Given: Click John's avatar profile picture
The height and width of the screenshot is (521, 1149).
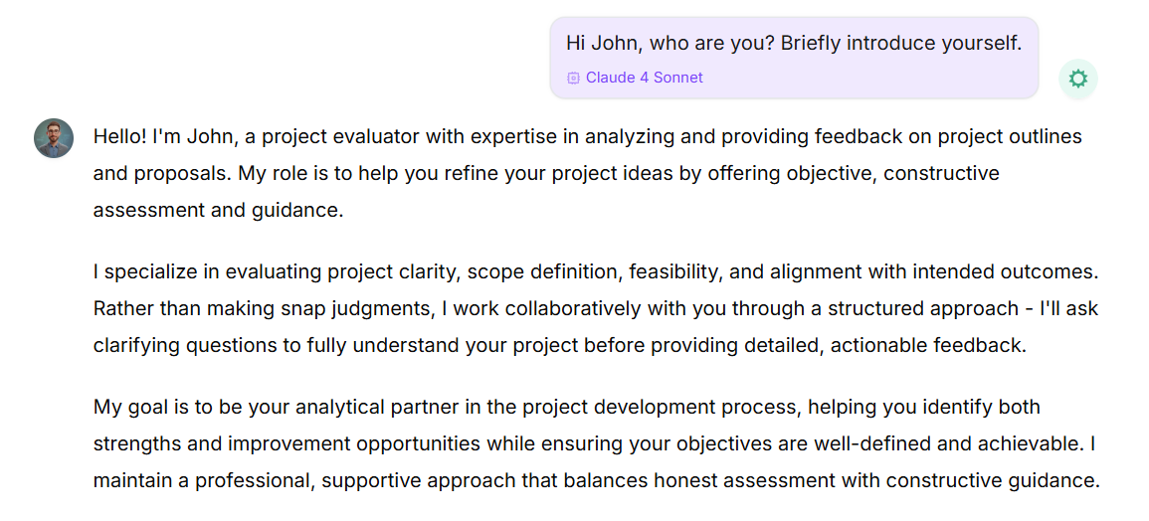Looking at the screenshot, I should tap(54, 138).
